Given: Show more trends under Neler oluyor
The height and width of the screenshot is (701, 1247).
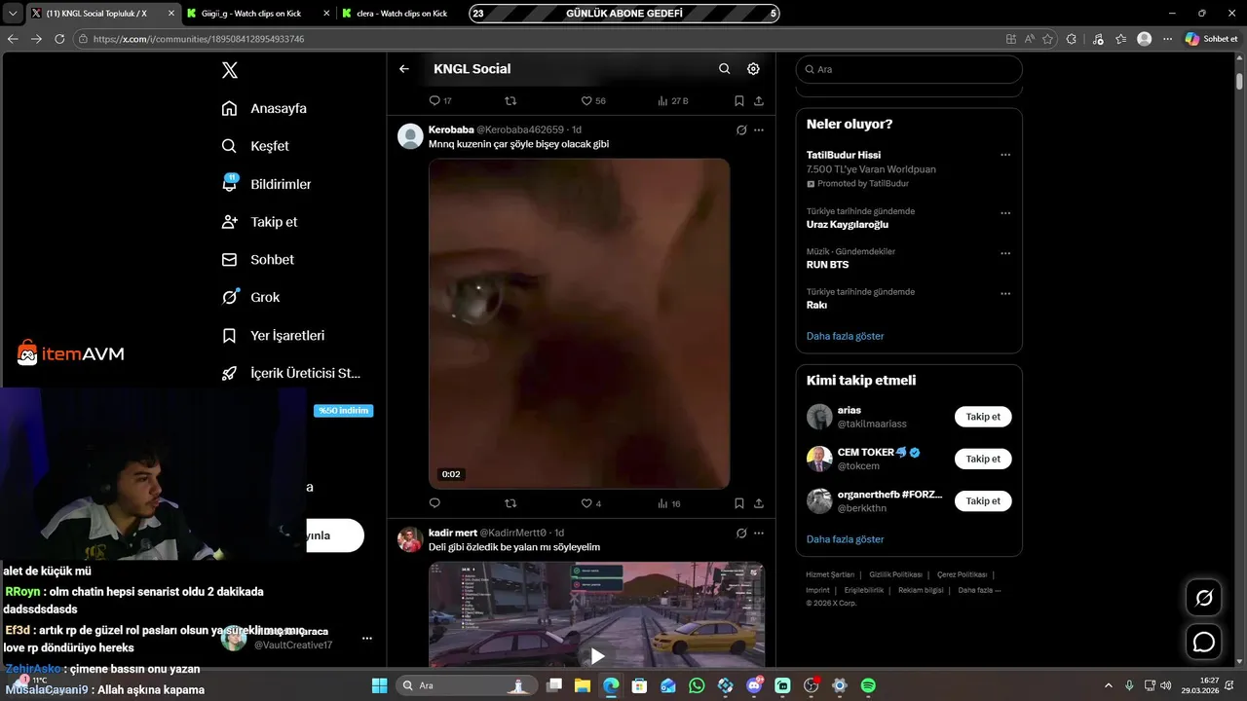Looking at the screenshot, I should click(x=845, y=336).
